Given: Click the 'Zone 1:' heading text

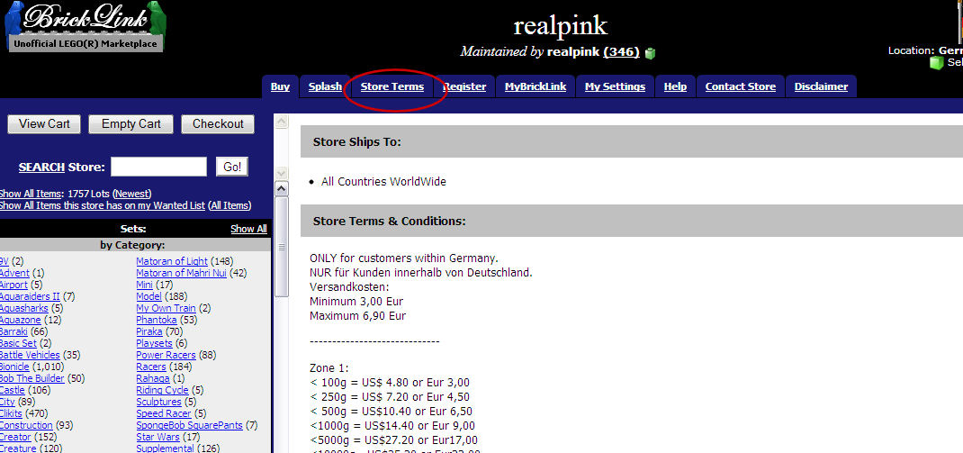Looking at the screenshot, I should [329, 368].
